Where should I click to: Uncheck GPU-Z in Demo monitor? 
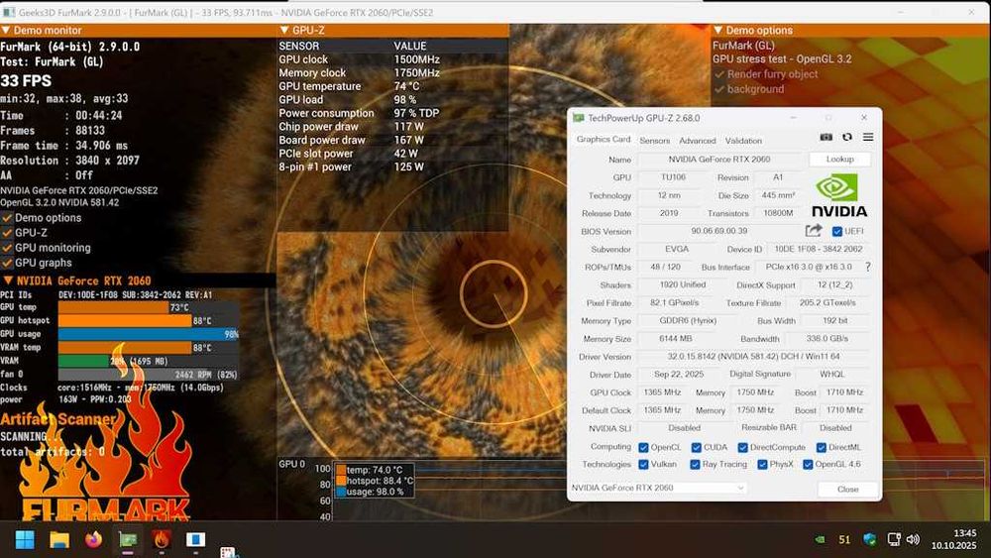click(x=7, y=233)
